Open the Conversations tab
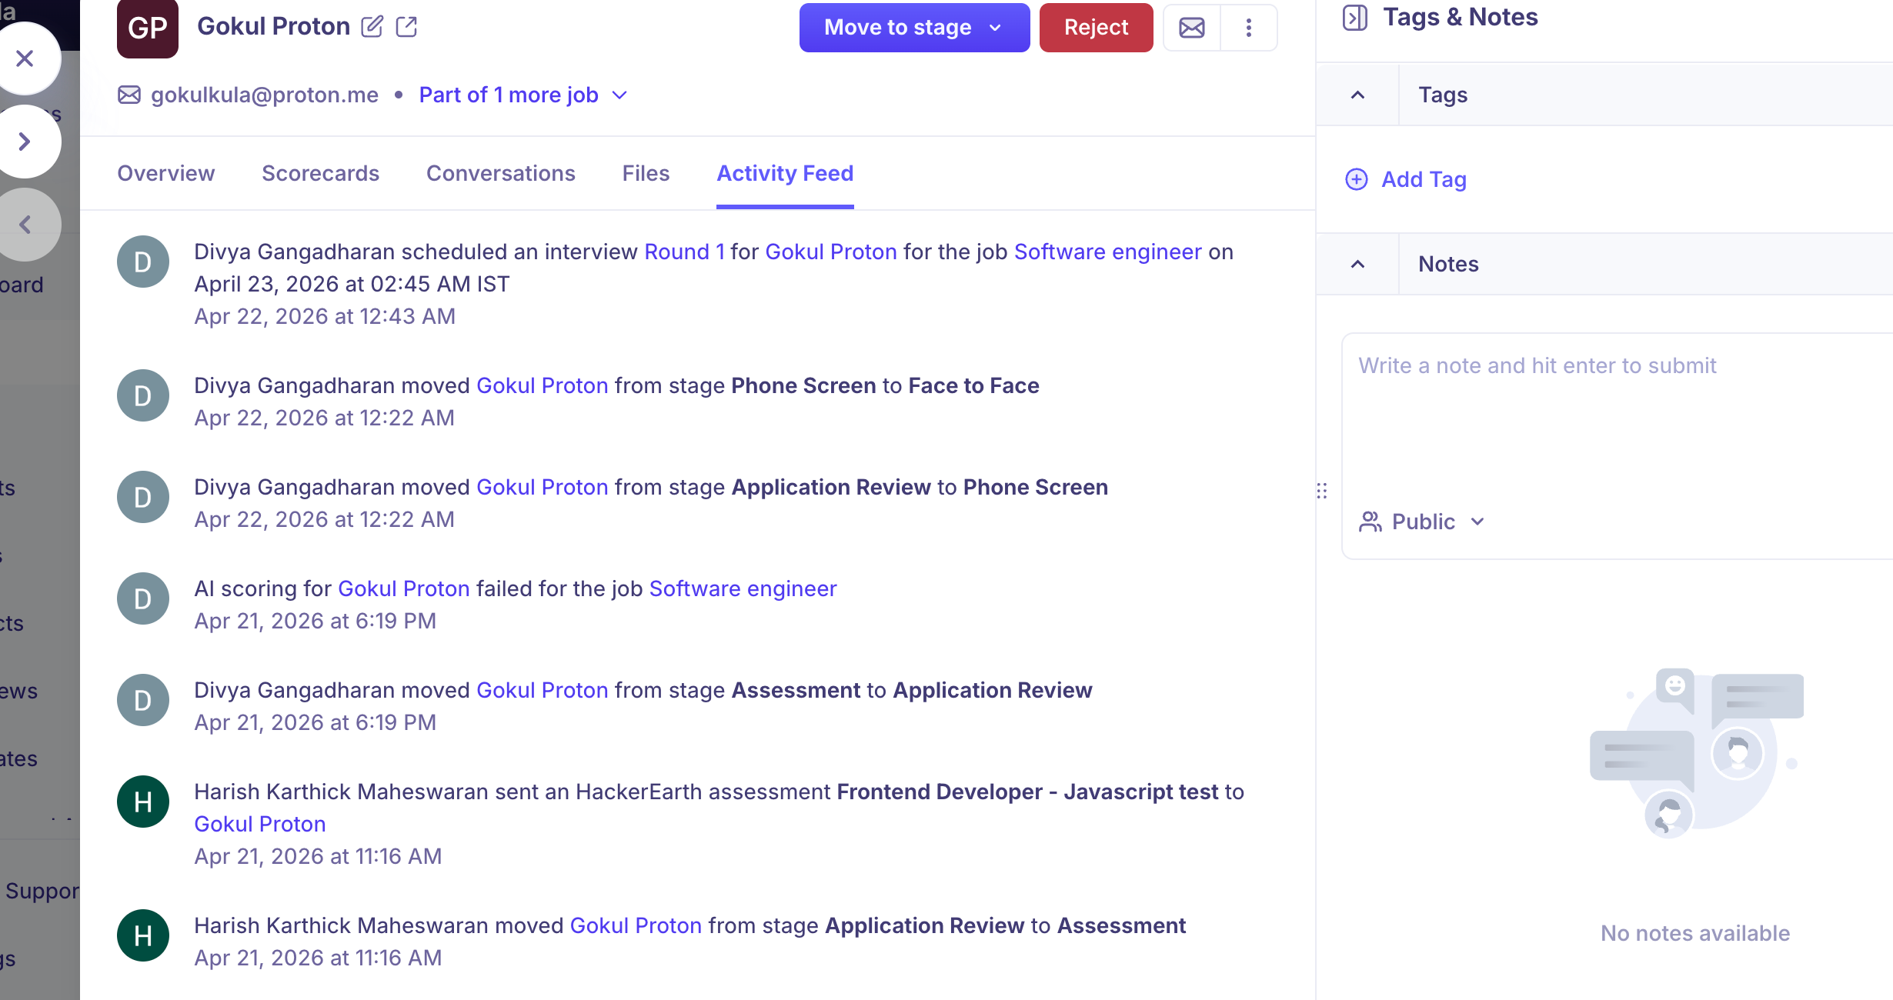Image resolution: width=1893 pixels, height=1000 pixels. pyautogui.click(x=500, y=173)
